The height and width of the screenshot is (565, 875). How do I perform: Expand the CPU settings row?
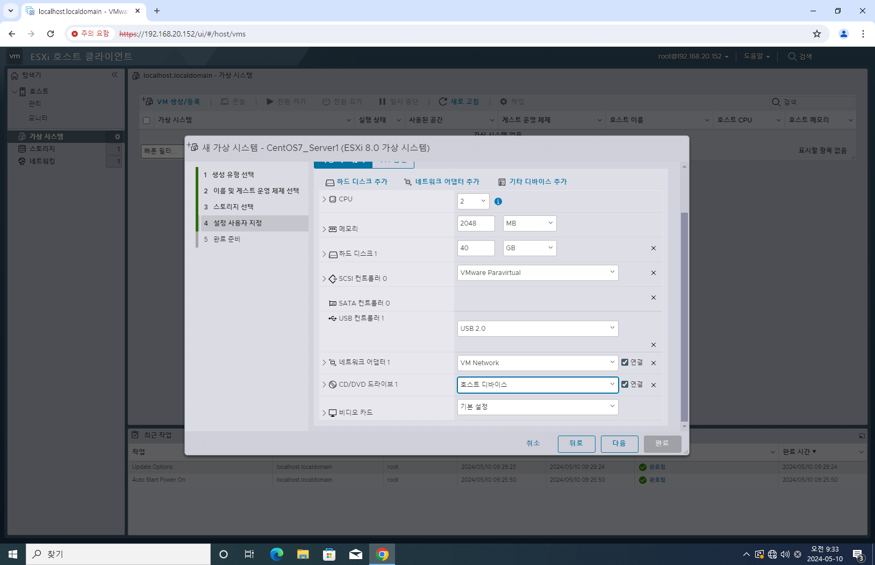324,199
